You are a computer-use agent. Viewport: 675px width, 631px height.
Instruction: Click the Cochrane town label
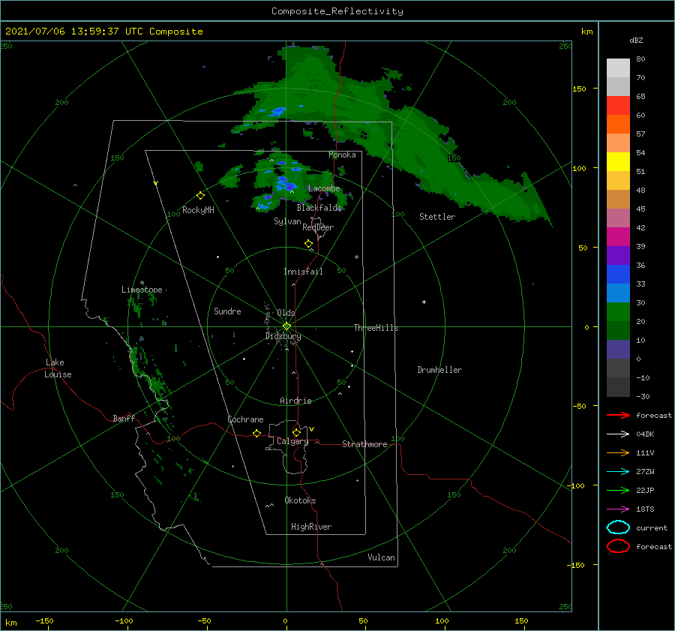pyautogui.click(x=245, y=419)
